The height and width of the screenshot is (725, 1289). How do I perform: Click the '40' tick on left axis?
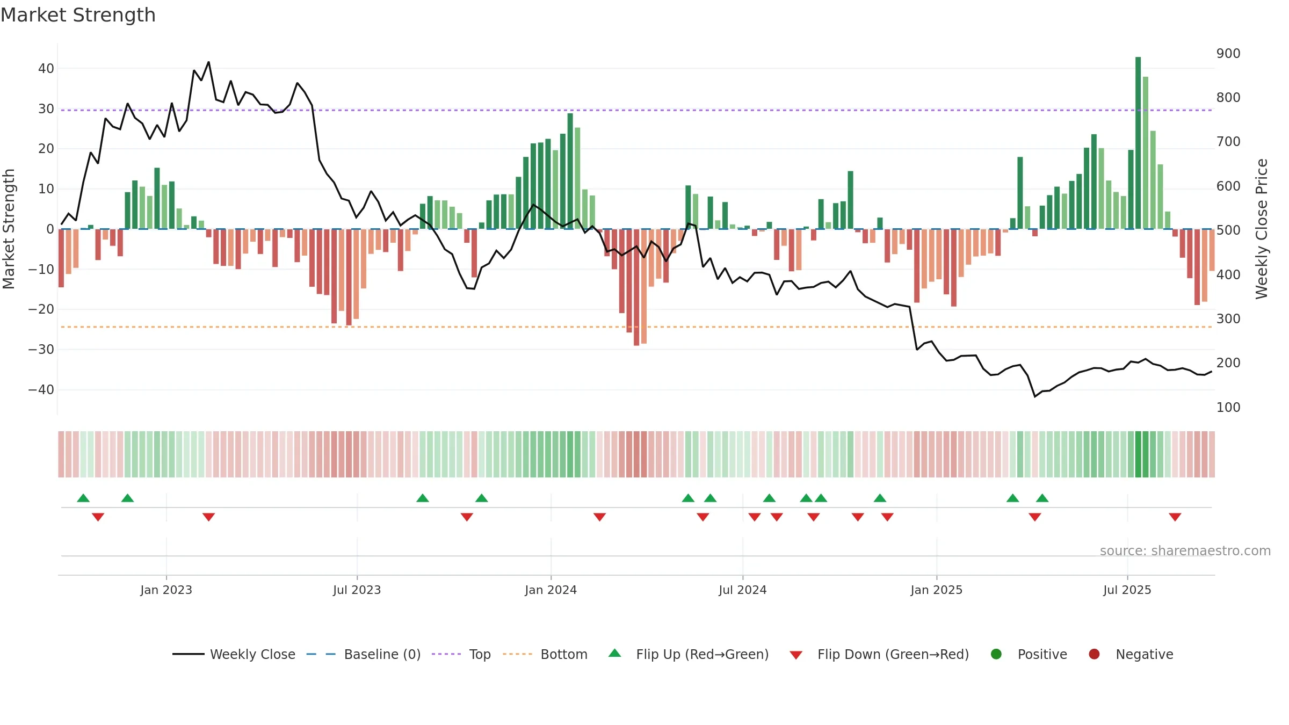pos(46,69)
